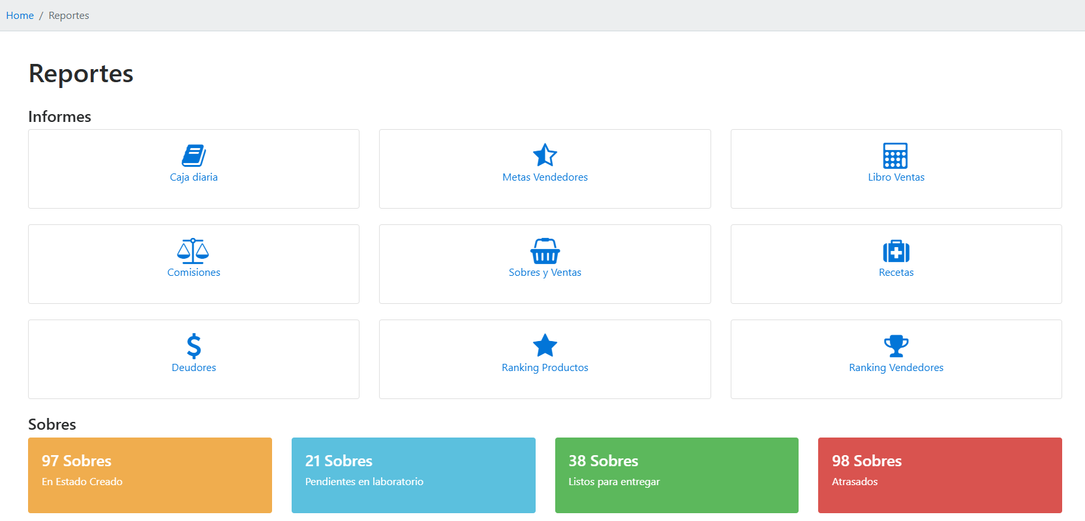Click the dollar sign Deudores icon
The image size is (1085, 521).
194,346
